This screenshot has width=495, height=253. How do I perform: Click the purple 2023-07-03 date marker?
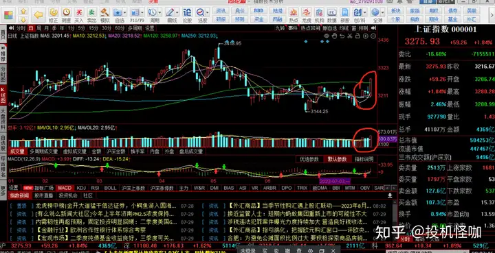click(x=334, y=181)
